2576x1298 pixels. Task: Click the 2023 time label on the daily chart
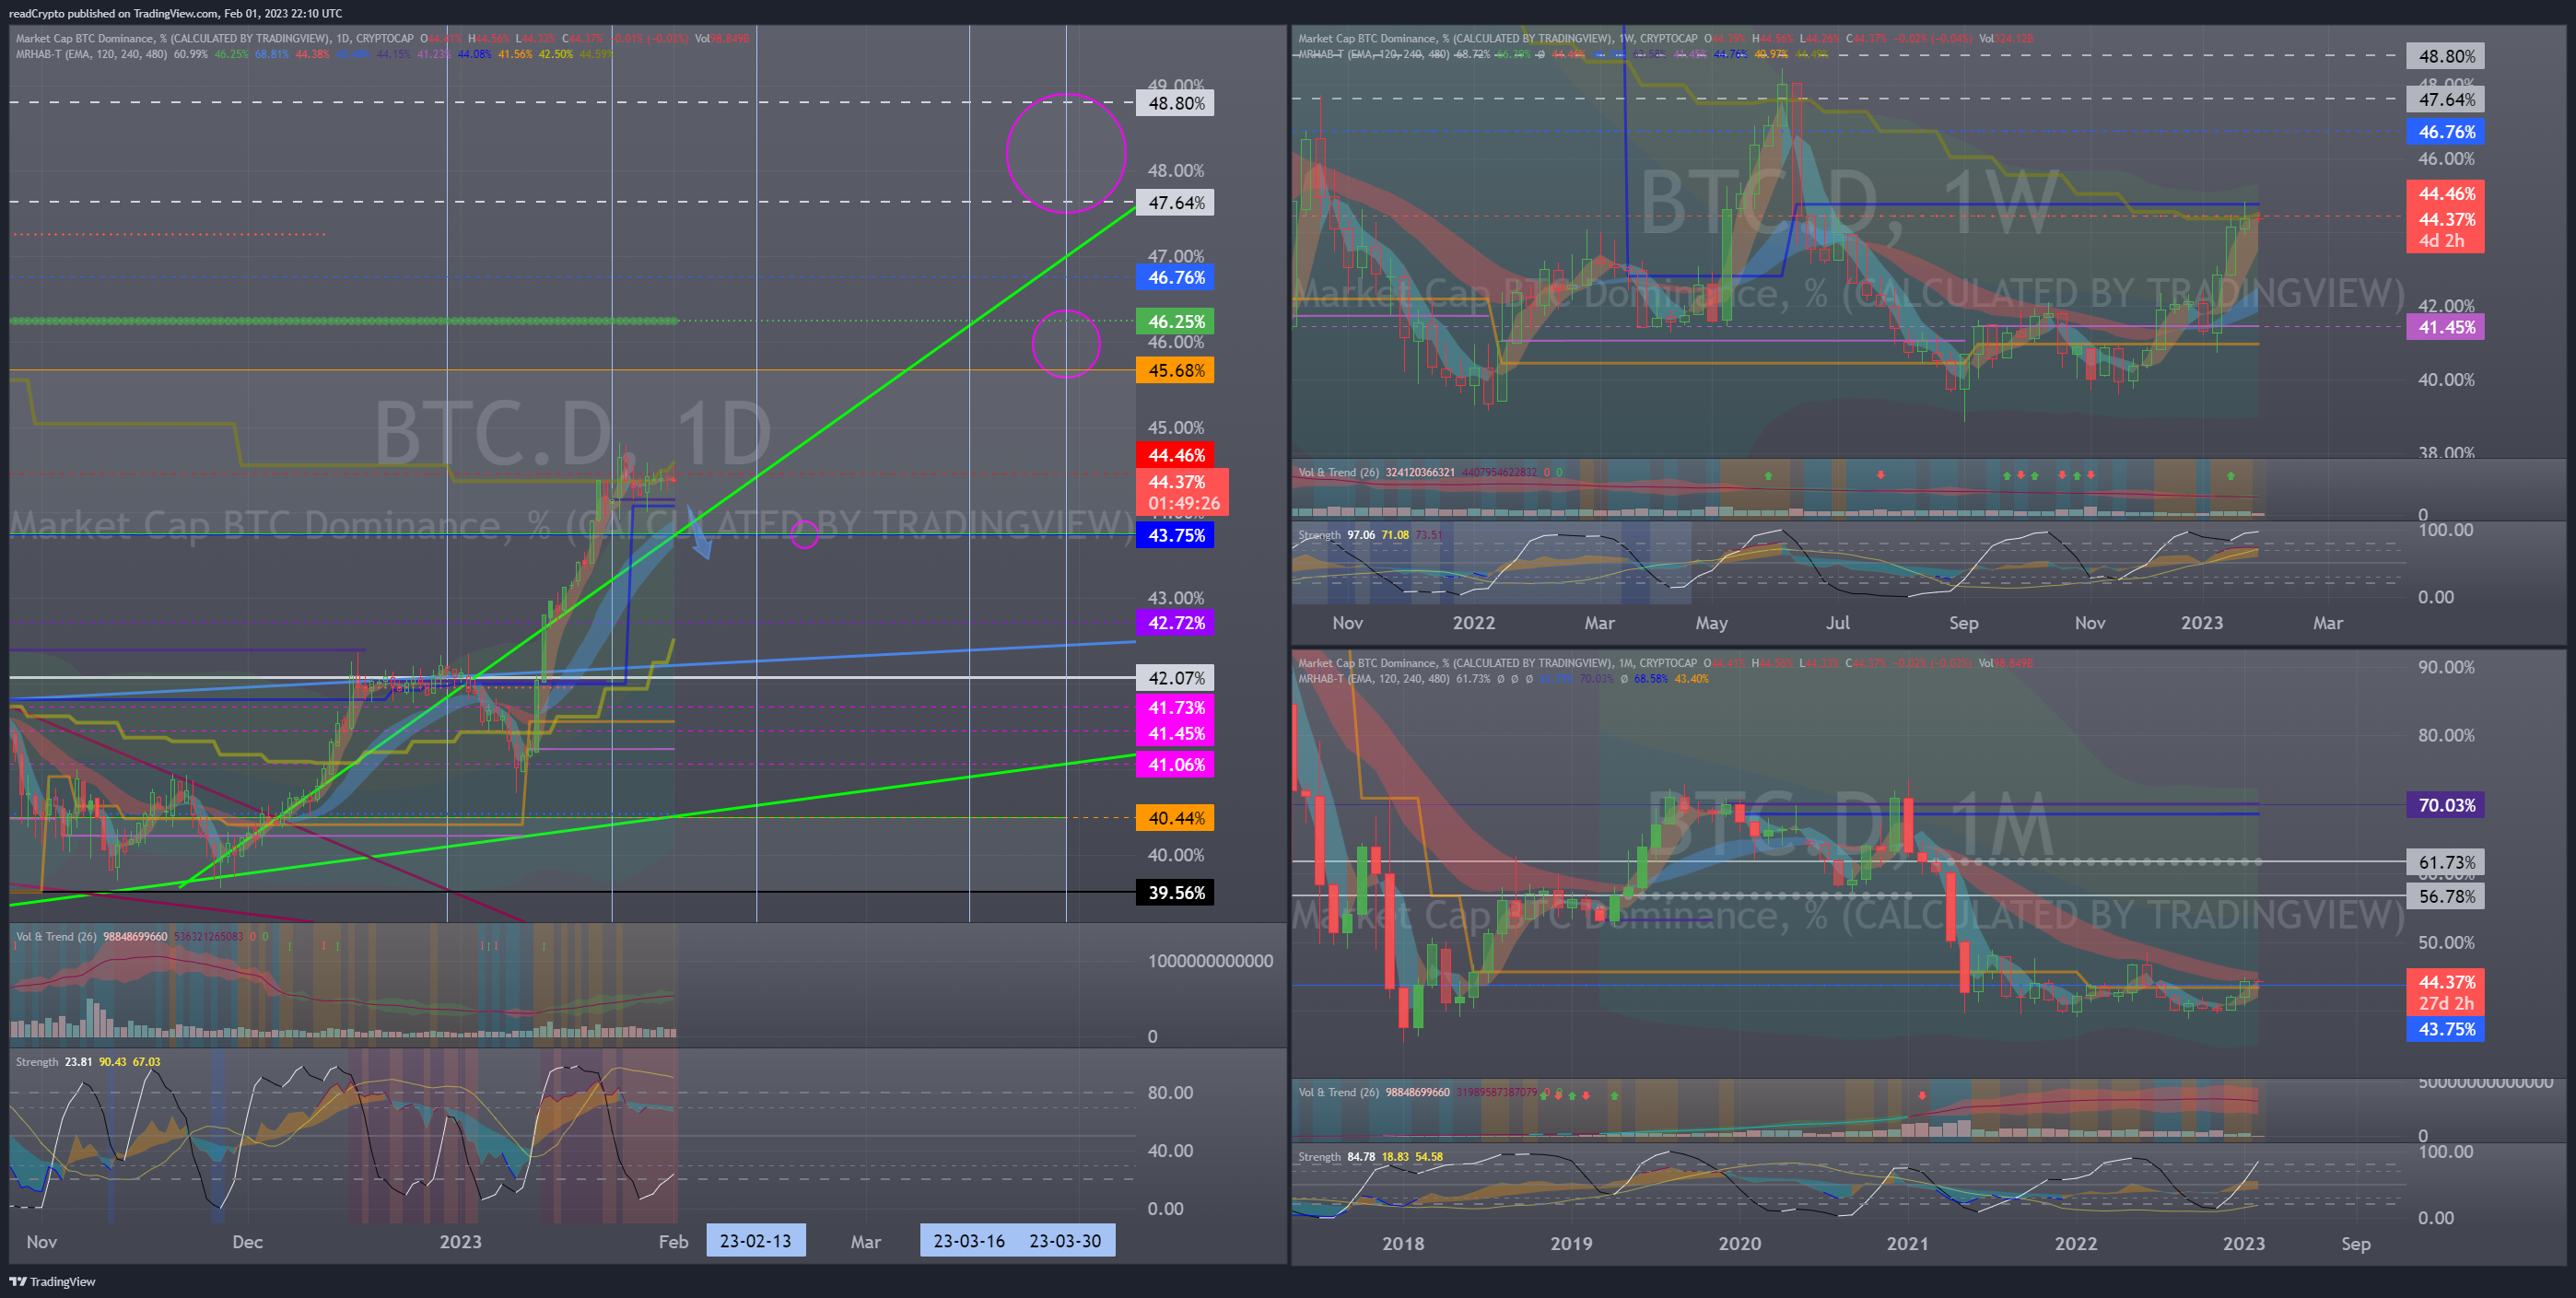click(460, 1241)
